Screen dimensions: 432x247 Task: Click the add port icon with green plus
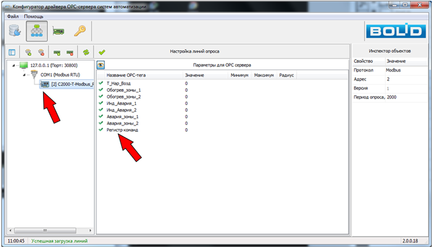(28, 52)
